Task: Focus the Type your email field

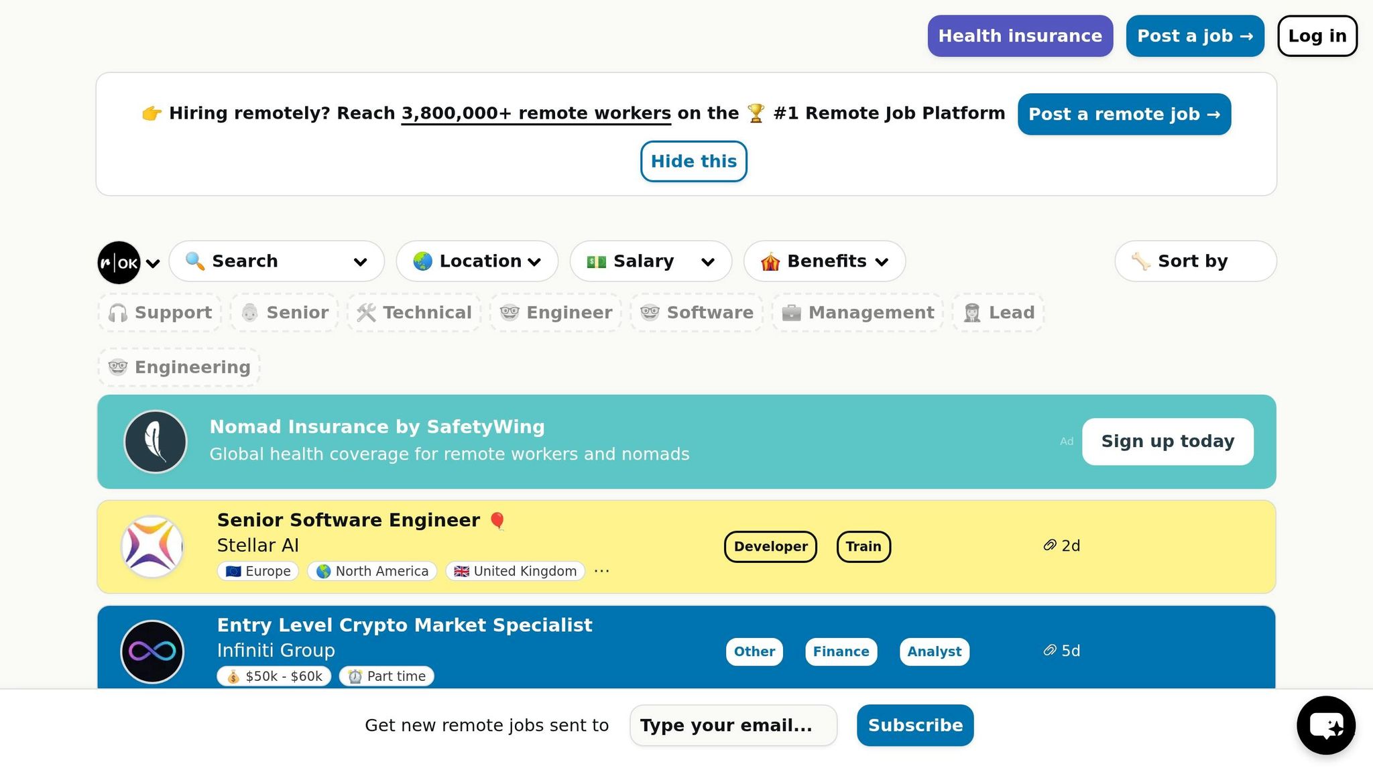Action: tap(733, 725)
